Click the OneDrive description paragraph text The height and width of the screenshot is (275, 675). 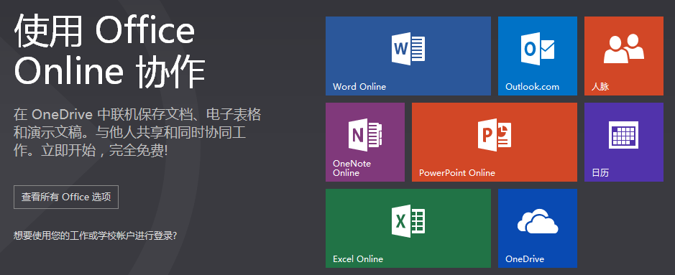pos(137,133)
